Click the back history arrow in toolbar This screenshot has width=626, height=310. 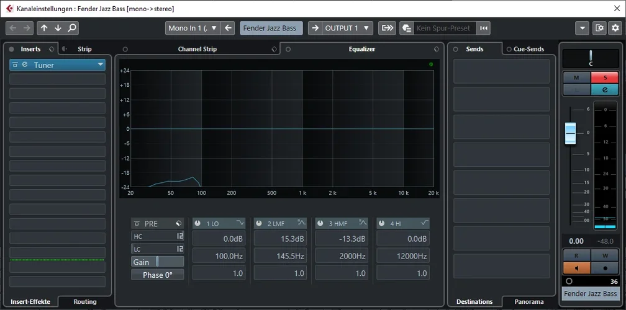13,28
